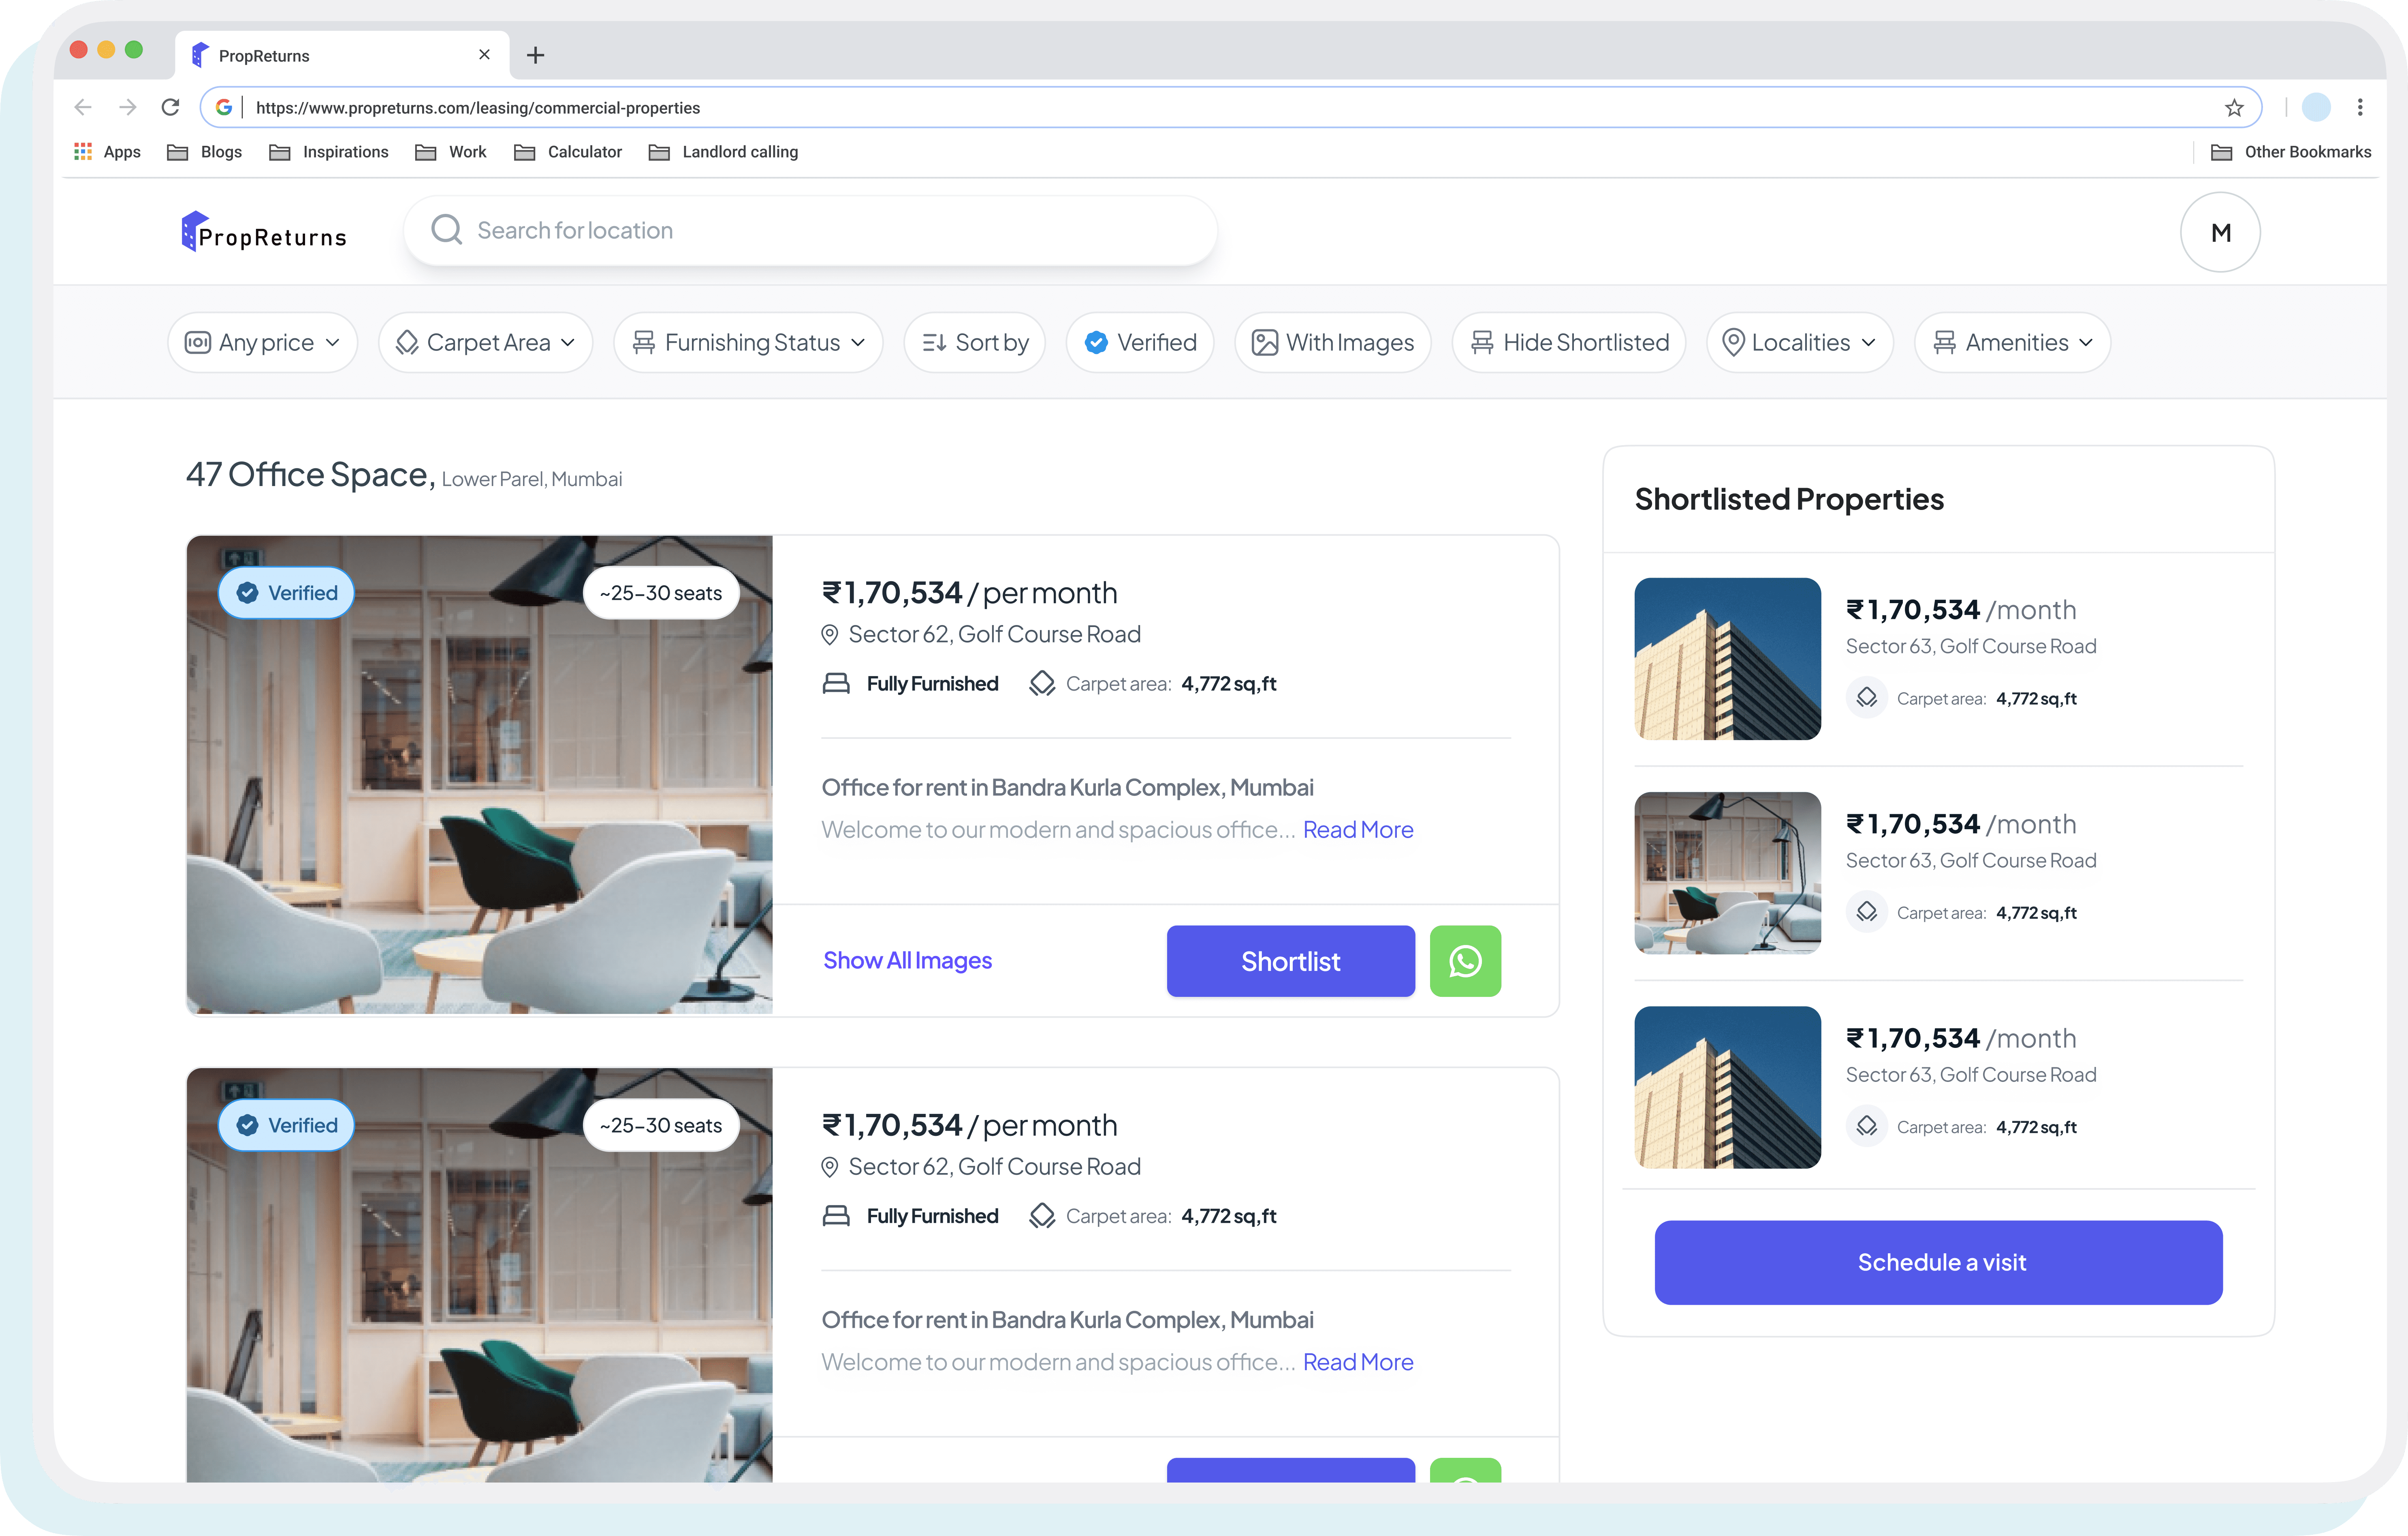The height and width of the screenshot is (1536, 2408).
Task: Click the bookmark star icon in address bar
Action: (2234, 108)
